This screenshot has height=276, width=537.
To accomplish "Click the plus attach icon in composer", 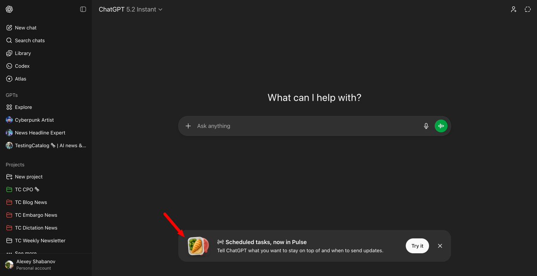I will pos(188,126).
